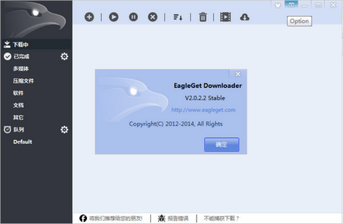
Task: Select 已完成 category in the sidebar
Action: [22, 56]
